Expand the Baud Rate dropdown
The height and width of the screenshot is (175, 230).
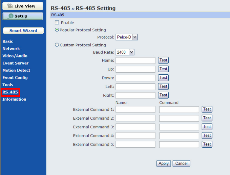coord(125,52)
